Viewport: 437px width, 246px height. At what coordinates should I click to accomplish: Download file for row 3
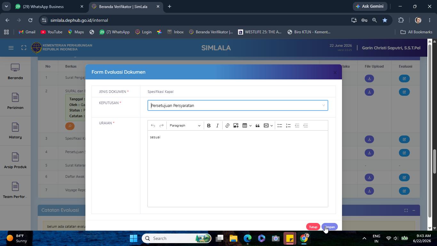point(369,139)
